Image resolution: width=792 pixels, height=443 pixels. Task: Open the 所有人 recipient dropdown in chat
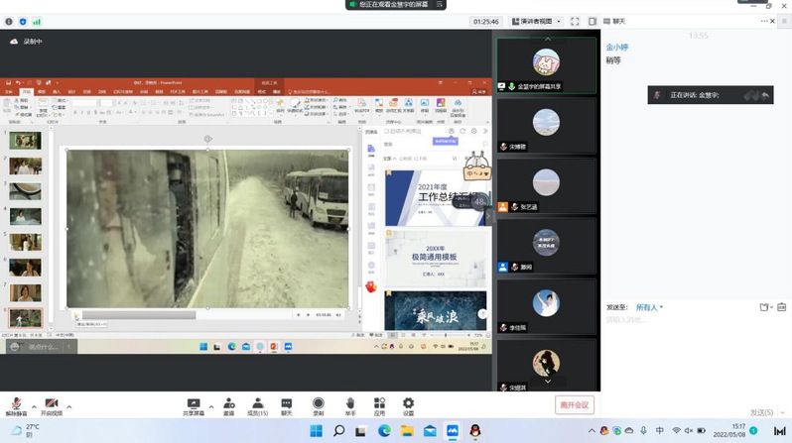point(648,307)
